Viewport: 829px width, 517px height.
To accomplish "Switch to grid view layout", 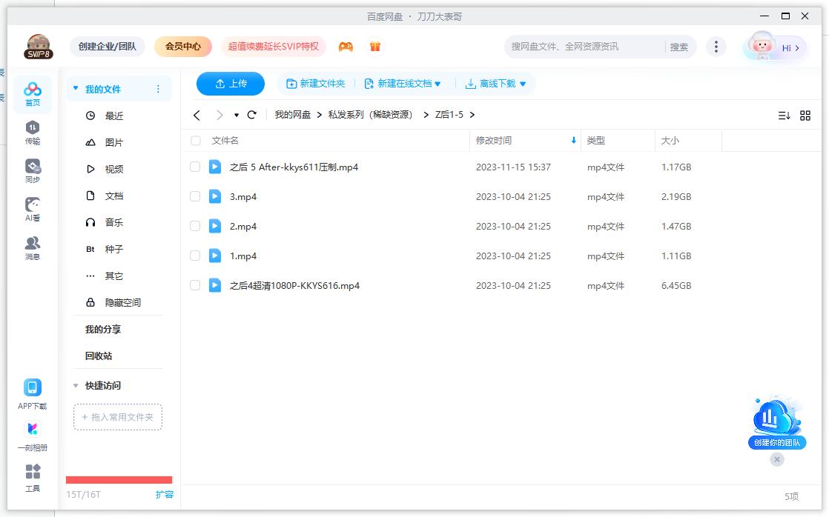I will [x=805, y=115].
